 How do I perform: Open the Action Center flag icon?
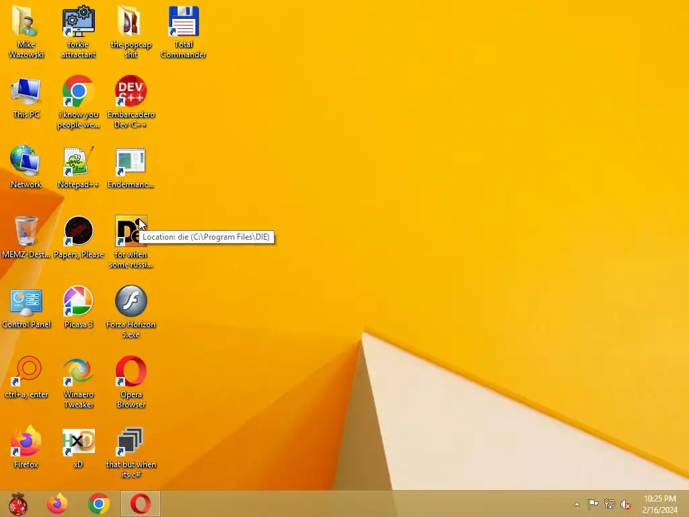click(593, 504)
